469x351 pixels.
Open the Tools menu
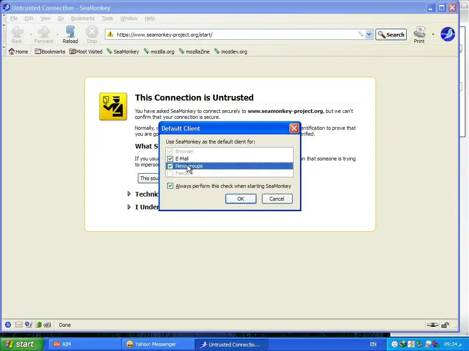tap(107, 18)
